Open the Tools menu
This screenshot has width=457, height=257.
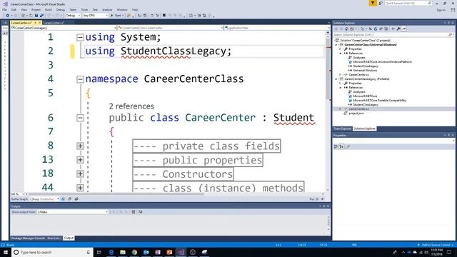[84, 9]
